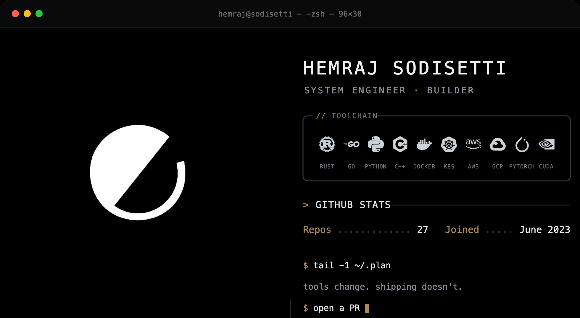Click the SYSTEM ENGINEER subtitle text

point(355,90)
